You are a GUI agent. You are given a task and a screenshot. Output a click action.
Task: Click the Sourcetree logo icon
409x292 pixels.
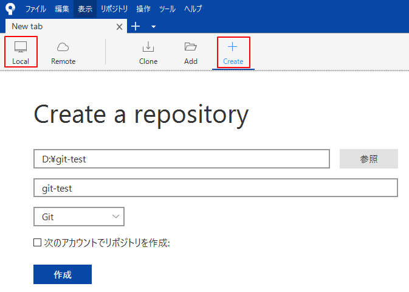(x=10, y=9)
